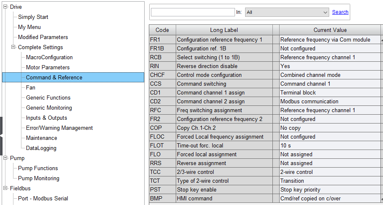Edit RRS current value 'Not assigned'
The image size is (383, 205).
[x=330, y=163]
